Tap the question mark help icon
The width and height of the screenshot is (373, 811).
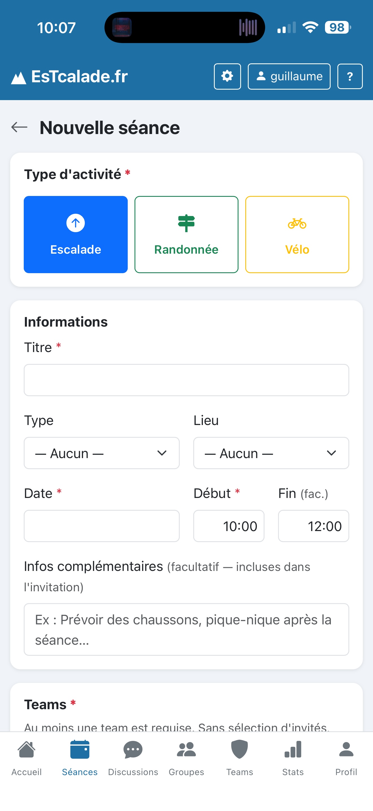[x=350, y=77]
